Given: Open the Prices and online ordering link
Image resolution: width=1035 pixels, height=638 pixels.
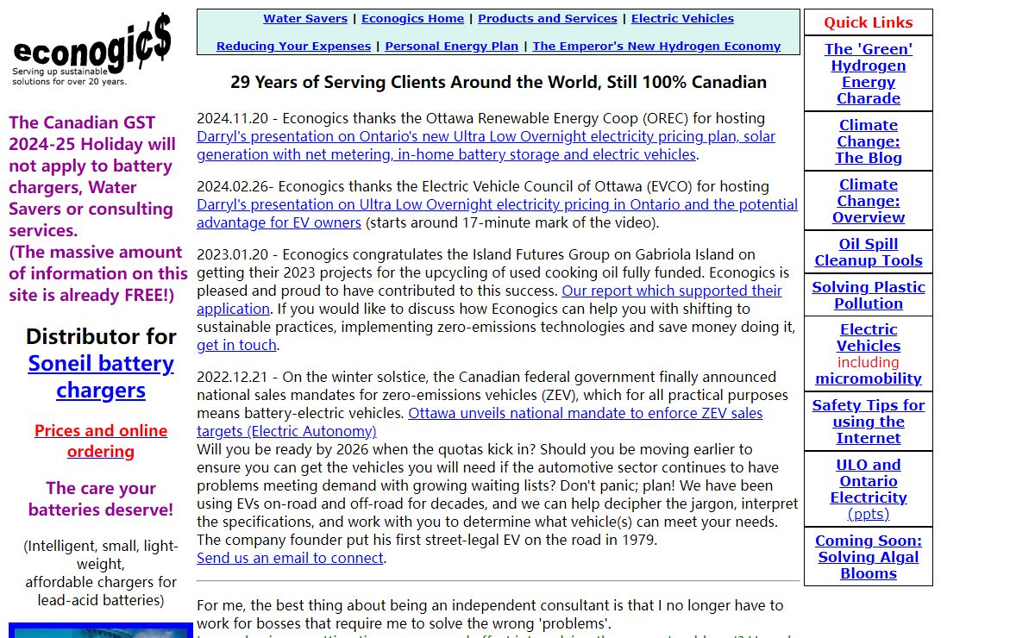Looking at the screenshot, I should tap(101, 441).
